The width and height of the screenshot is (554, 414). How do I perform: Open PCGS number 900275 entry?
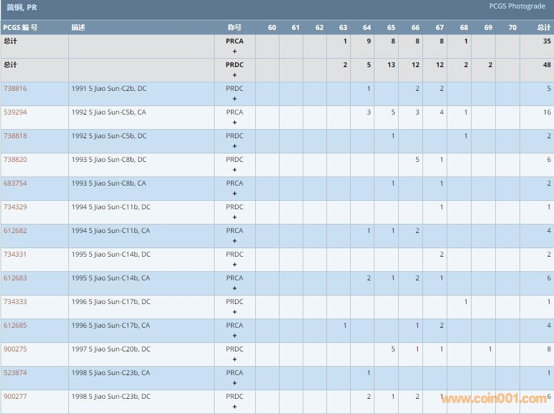(x=15, y=349)
